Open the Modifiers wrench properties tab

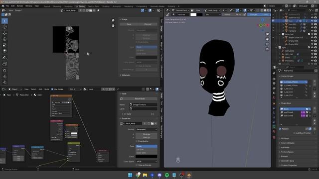[x=274, y=108]
